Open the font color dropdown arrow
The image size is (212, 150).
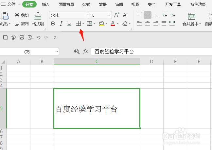[x=118, y=24]
